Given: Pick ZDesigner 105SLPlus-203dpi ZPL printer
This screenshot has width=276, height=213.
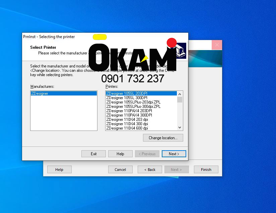Looking at the screenshot, I should pos(141,102).
